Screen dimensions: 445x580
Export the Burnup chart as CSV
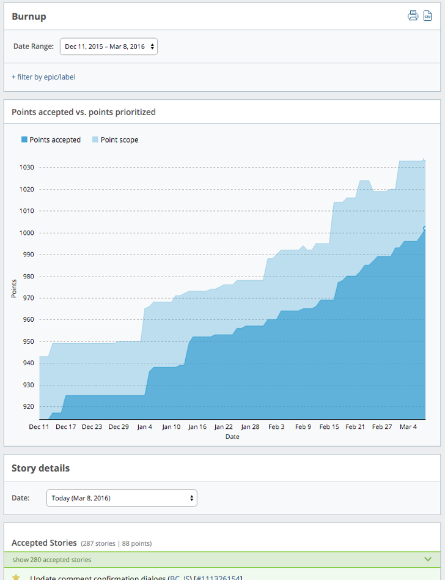428,16
